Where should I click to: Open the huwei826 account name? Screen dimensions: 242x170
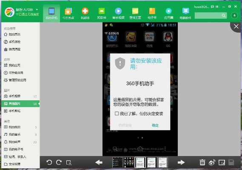pyautogui.click(x=202, y=7)
